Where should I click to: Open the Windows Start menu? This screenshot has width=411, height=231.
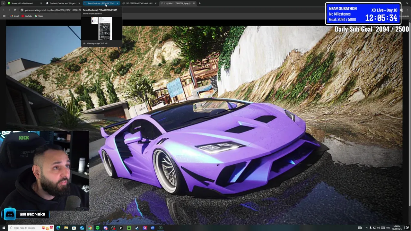point(4,228)
